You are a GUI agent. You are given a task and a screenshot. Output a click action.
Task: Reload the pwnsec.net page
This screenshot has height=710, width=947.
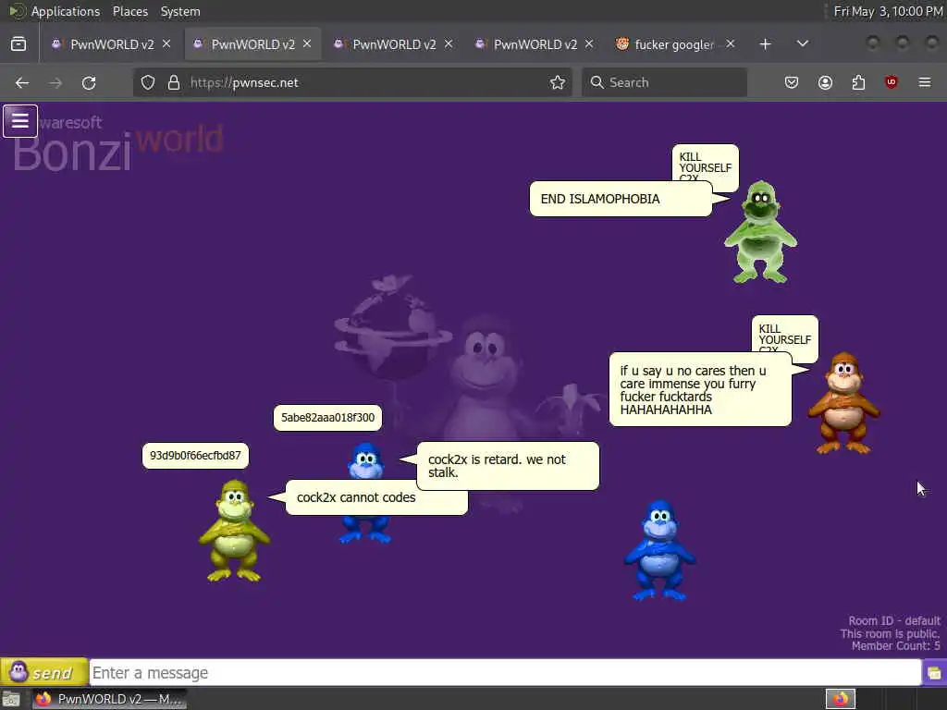pyautogui.click(x=89, y=82)
